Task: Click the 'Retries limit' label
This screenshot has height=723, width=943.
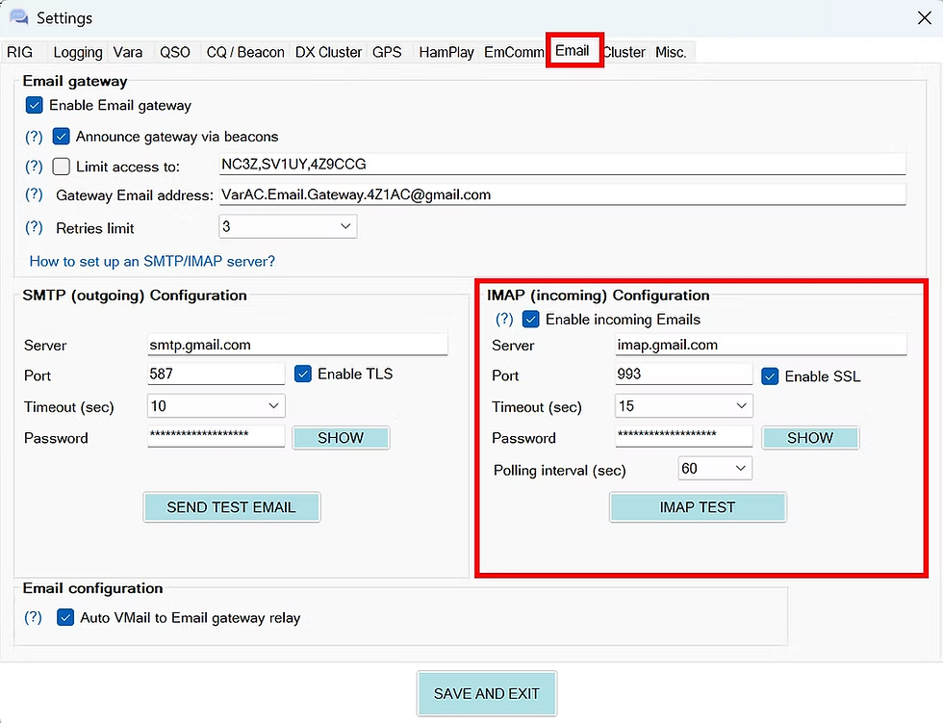Action: tap(95, 228)
